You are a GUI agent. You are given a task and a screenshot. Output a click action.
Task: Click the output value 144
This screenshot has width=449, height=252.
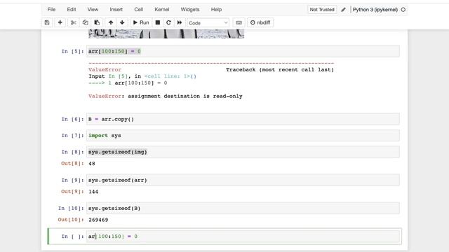coord(93,192)
